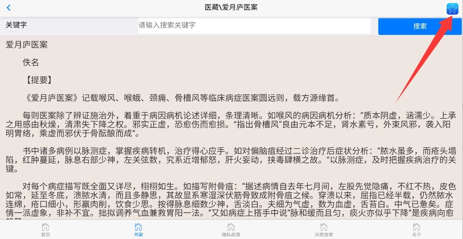Viewport: 463px width, 239px height.
Task: Click the 书架 bookshelf icon
Action: pos(138,227)
